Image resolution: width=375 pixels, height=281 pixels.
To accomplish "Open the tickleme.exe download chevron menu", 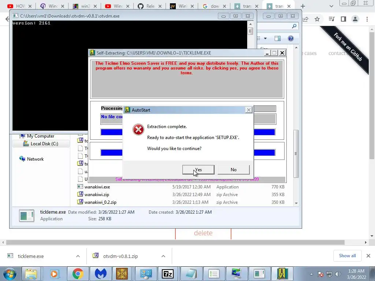I will pos(78,256).
